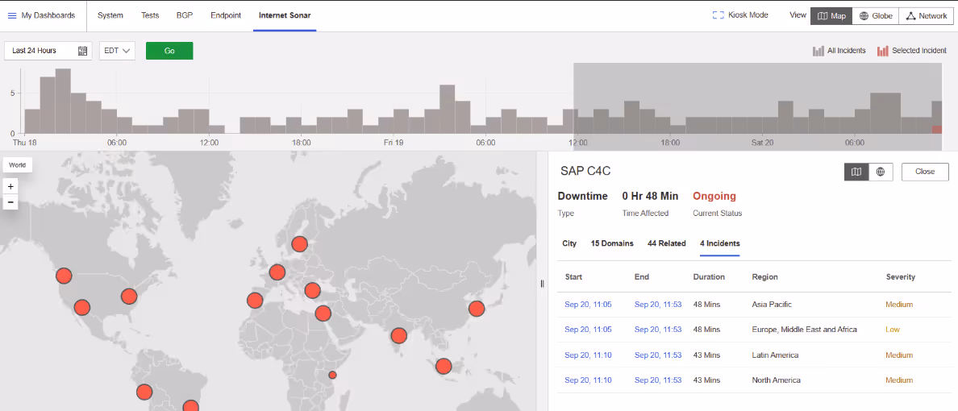Select map icon in SAP C4C panel
This screenshot has height=411, width=958.
(x=856, y=172)
